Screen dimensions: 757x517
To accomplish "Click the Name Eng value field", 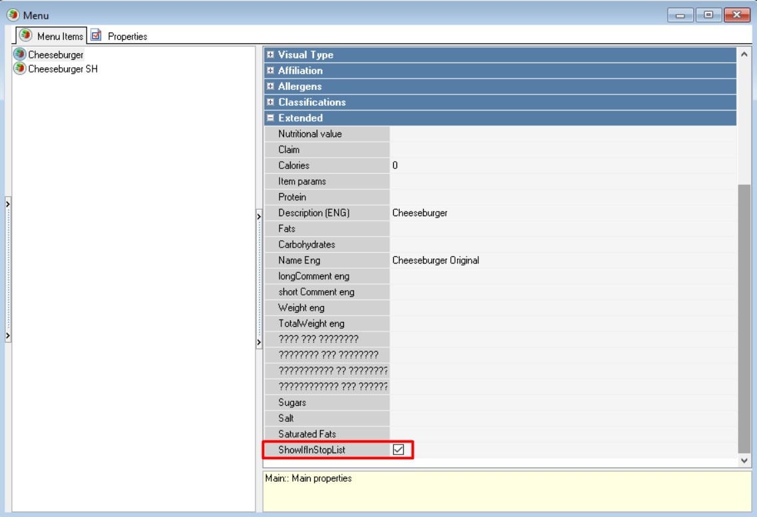I will pyautogui.click(x=562, y=261).
